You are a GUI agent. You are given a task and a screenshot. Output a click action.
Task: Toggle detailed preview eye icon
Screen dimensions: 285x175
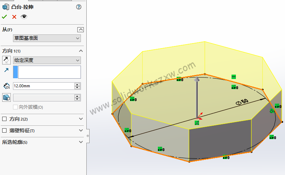click(x=24, y=17)
